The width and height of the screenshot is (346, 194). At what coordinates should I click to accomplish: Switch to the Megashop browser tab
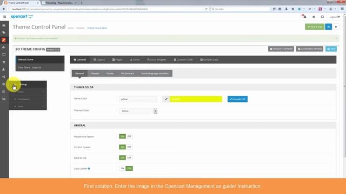click(59, 3)
